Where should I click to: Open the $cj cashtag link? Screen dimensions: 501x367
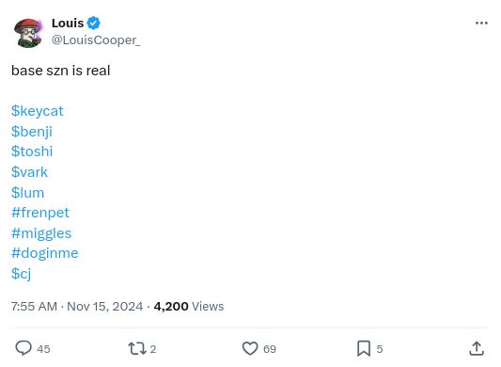click(21, 274)
